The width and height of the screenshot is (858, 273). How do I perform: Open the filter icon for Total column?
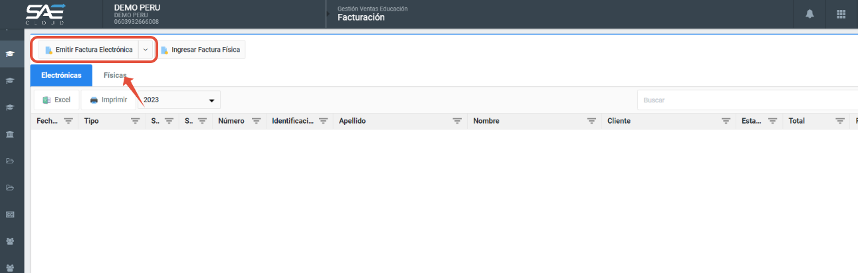pos(840,121)
